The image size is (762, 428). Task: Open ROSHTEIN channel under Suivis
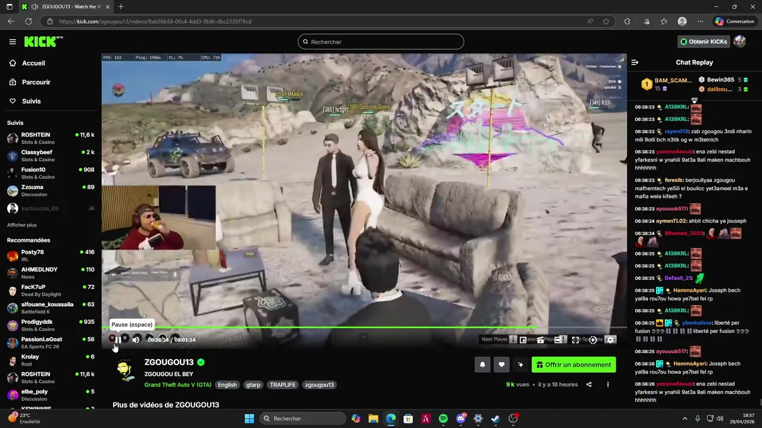51,139
